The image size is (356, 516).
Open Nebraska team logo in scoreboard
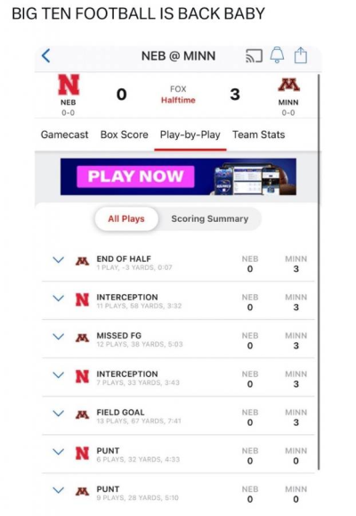(69, 85)
